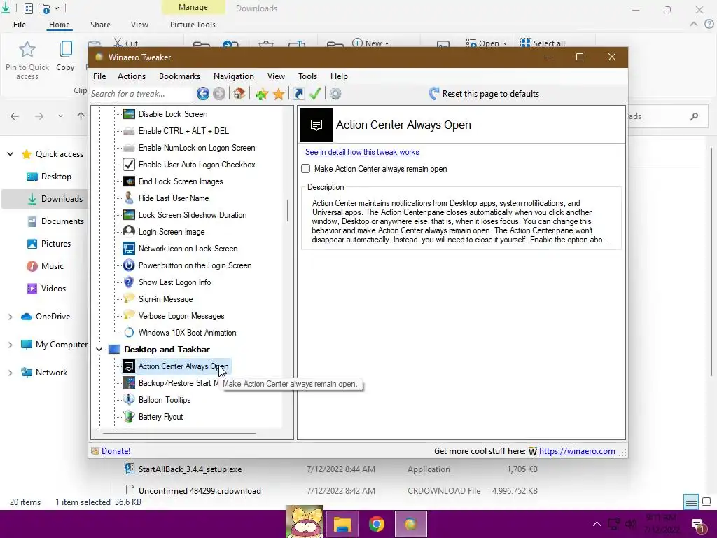
Task: Expand Network in Explorer sidebar
Action: click(10, 373)
